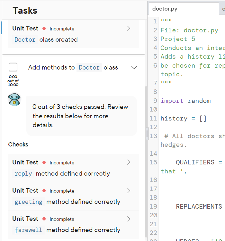Click the '0.00 out of 10.00' score label
Image resolution: width=225 pixels, height=241 pixels.
[13, 81]
